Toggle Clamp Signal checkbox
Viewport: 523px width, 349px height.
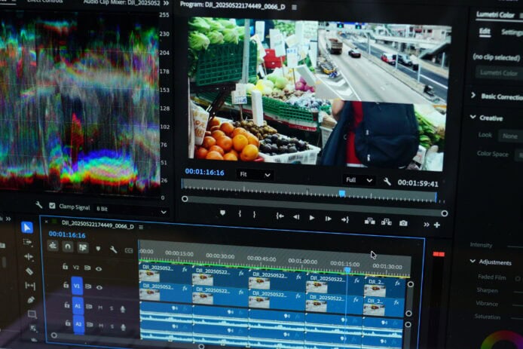(52, 206)
